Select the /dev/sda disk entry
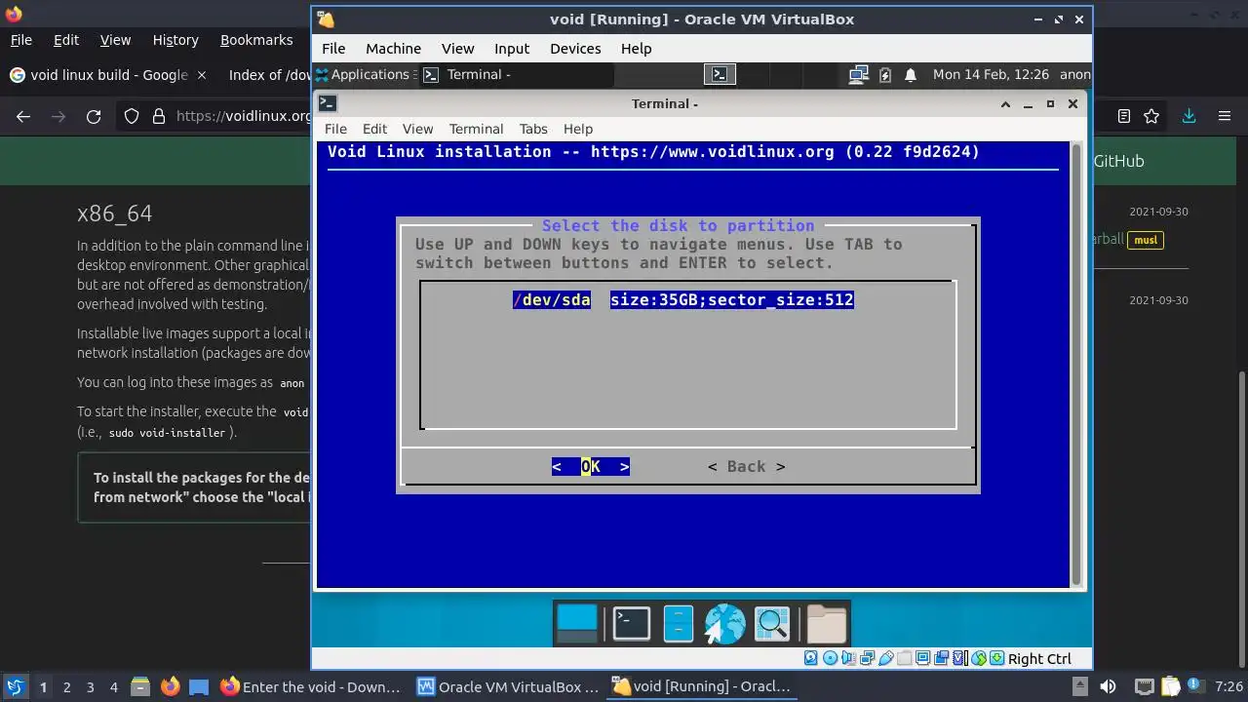Image resolution: width=1248 pixels, height=702 pixels. coord(683,300)
